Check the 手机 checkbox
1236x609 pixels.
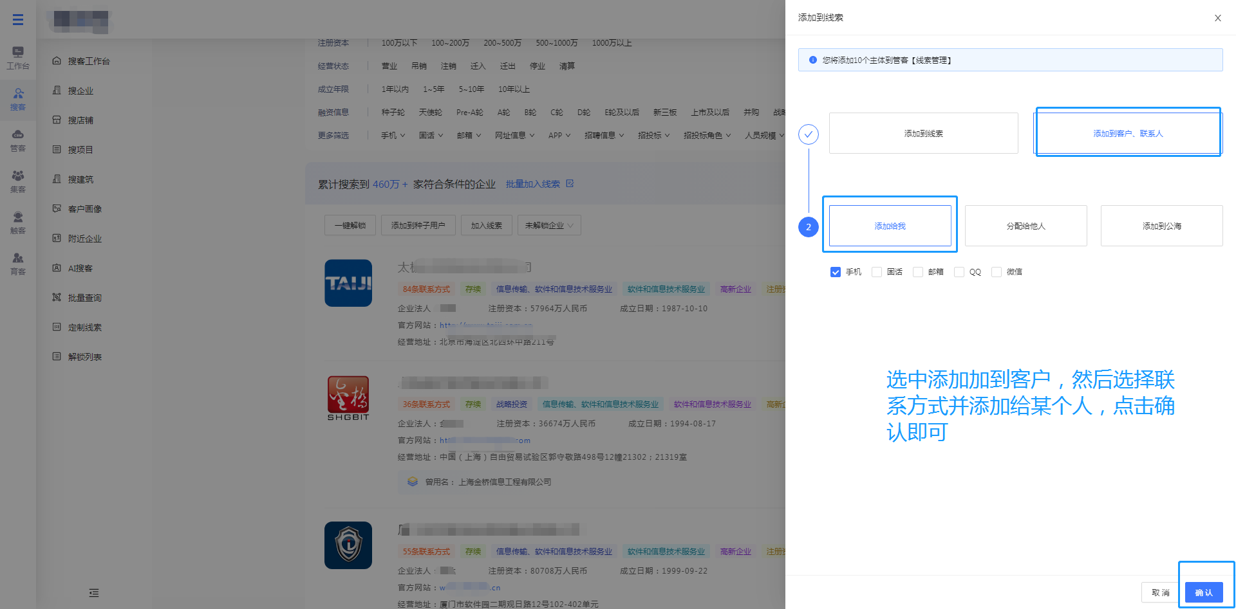(836, 272)
